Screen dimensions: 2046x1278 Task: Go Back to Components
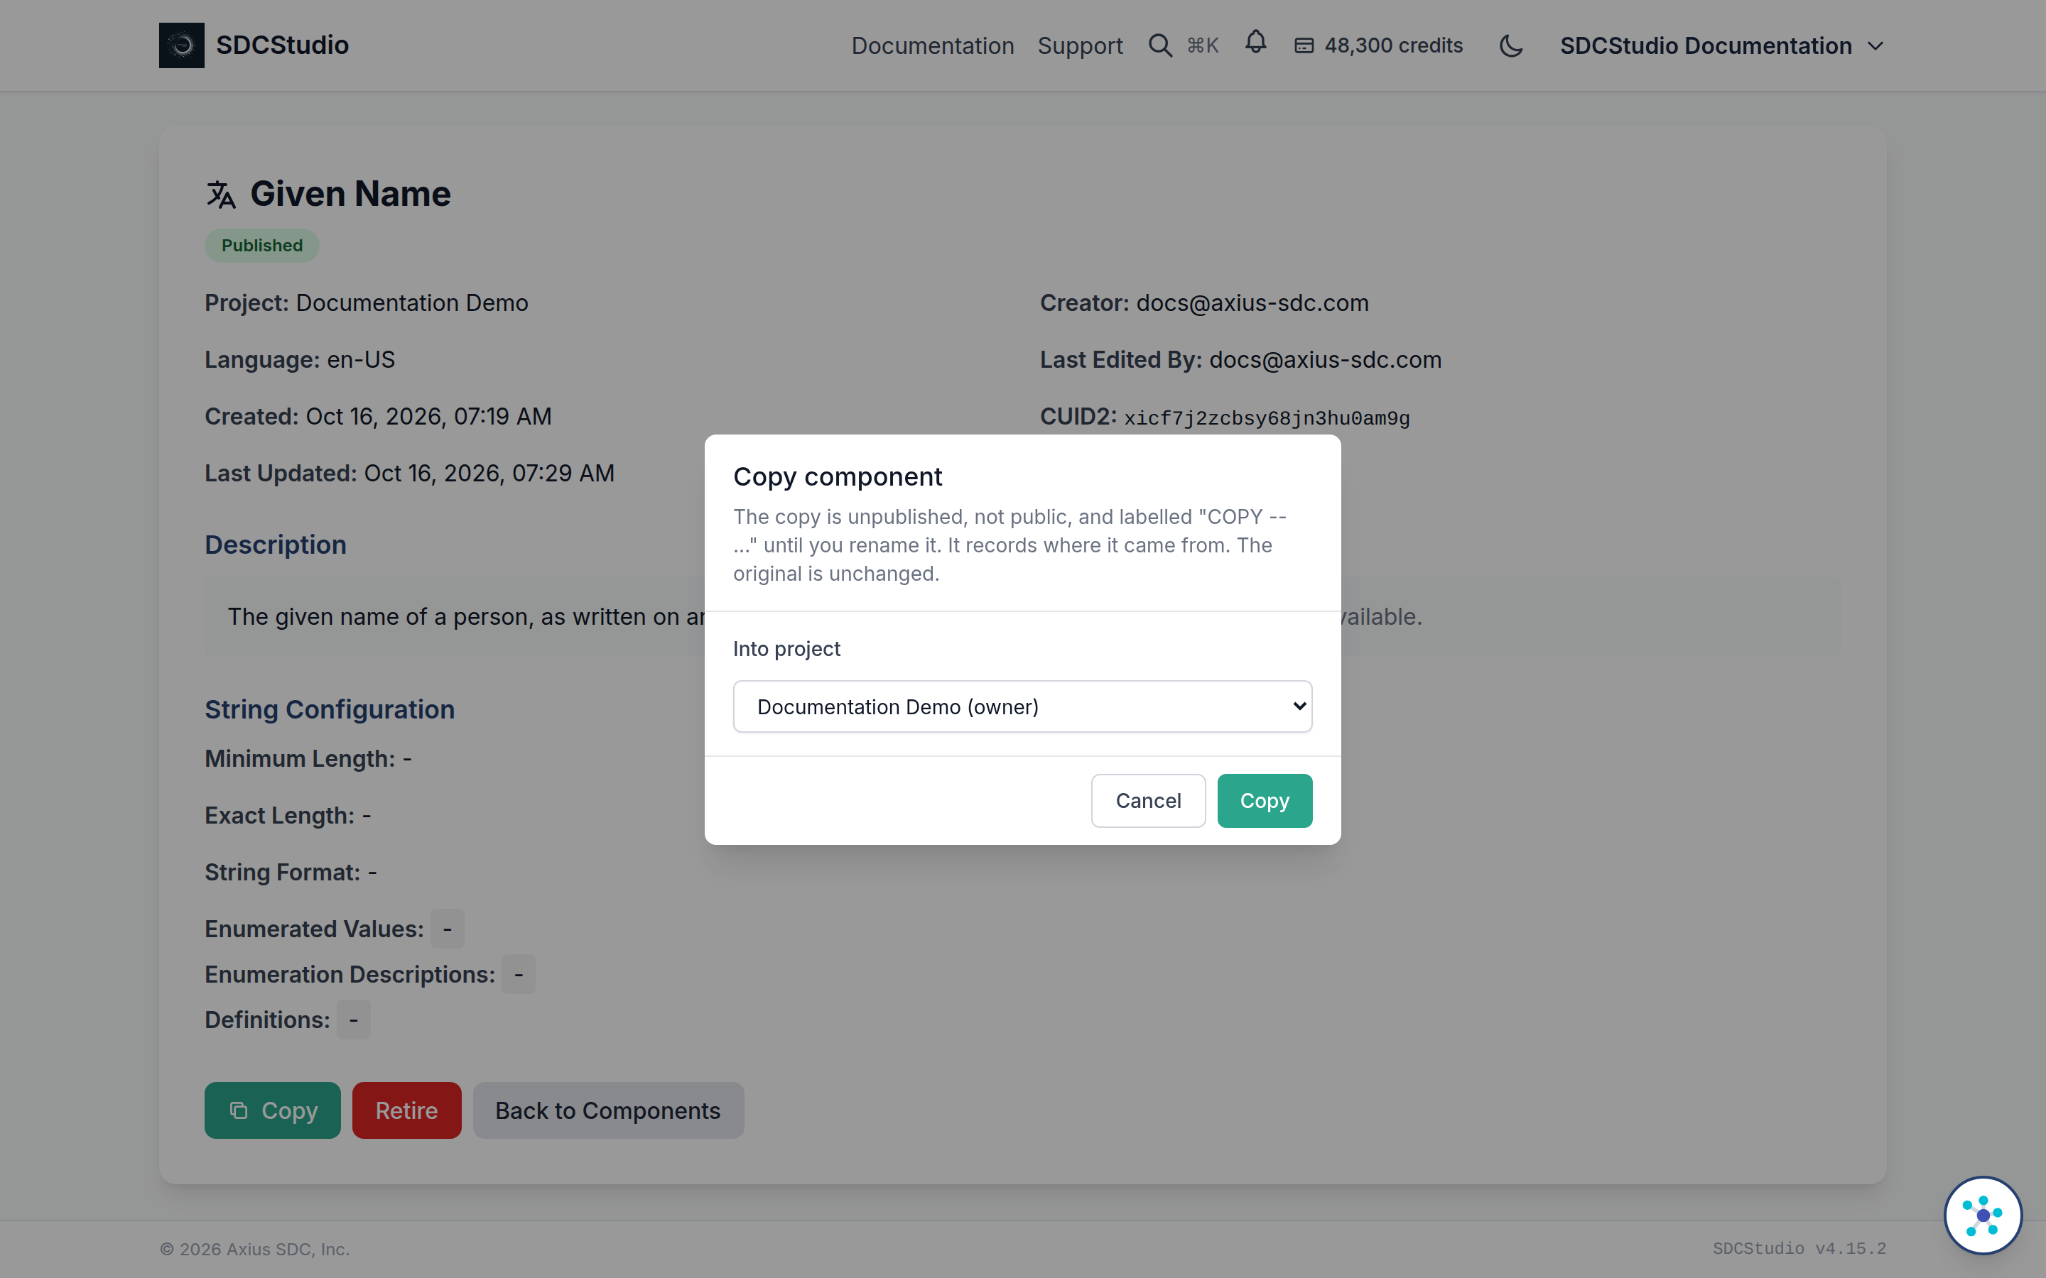pyautogui.click(x=608, y=1110)
